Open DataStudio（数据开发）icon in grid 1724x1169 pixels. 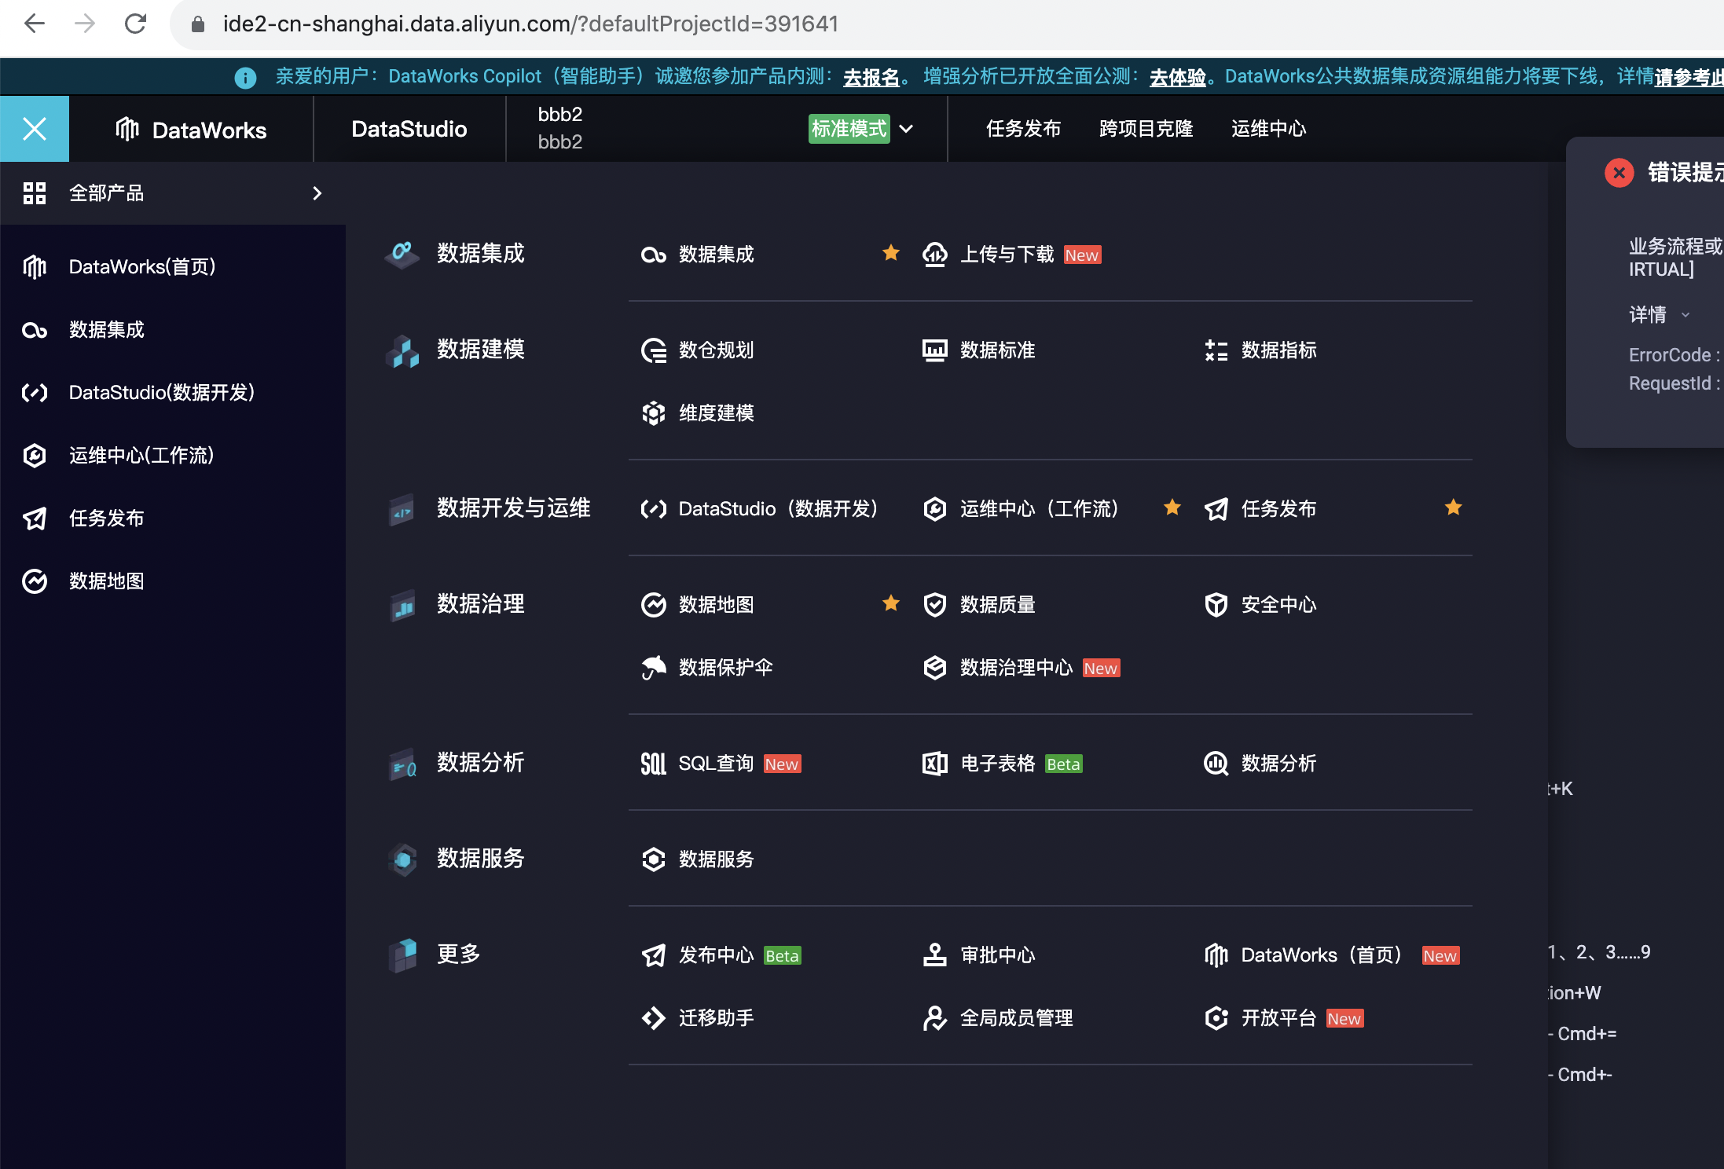pyautogui.click(x=654, y=509)
